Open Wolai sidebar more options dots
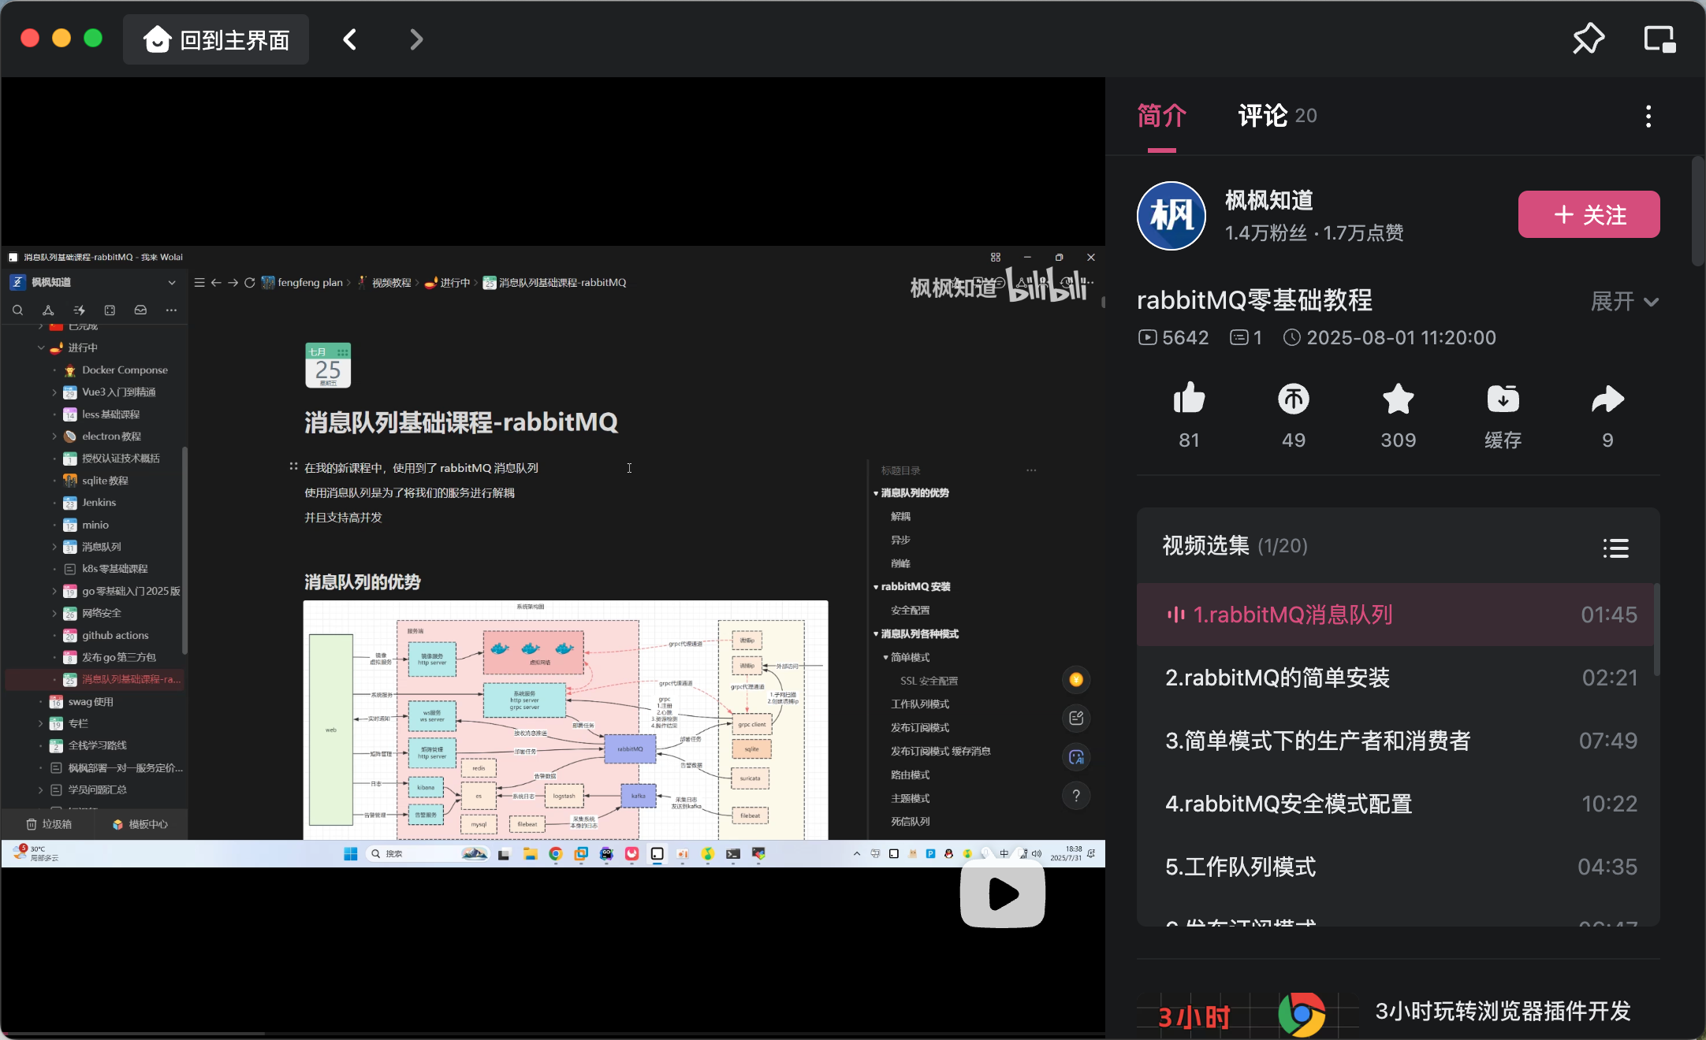1706x1040 pixels. coord(171,310)
